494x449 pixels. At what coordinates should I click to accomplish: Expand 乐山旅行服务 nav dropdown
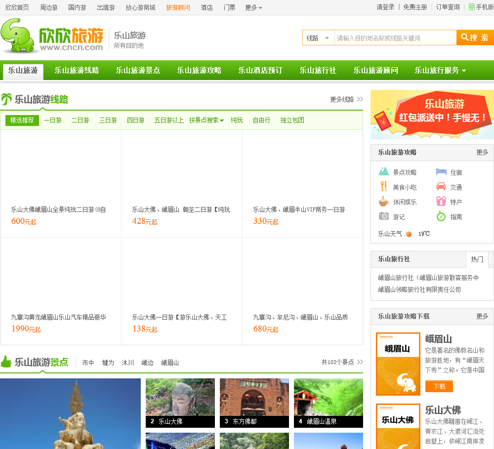point(440,70)
